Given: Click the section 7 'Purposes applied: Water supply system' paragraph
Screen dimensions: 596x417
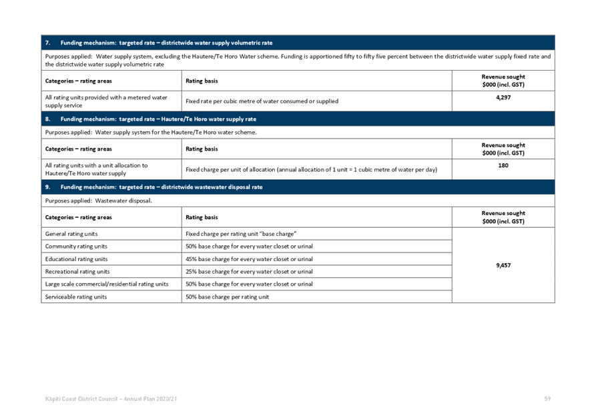Looking at the screenshot, I should coord(298,61).
